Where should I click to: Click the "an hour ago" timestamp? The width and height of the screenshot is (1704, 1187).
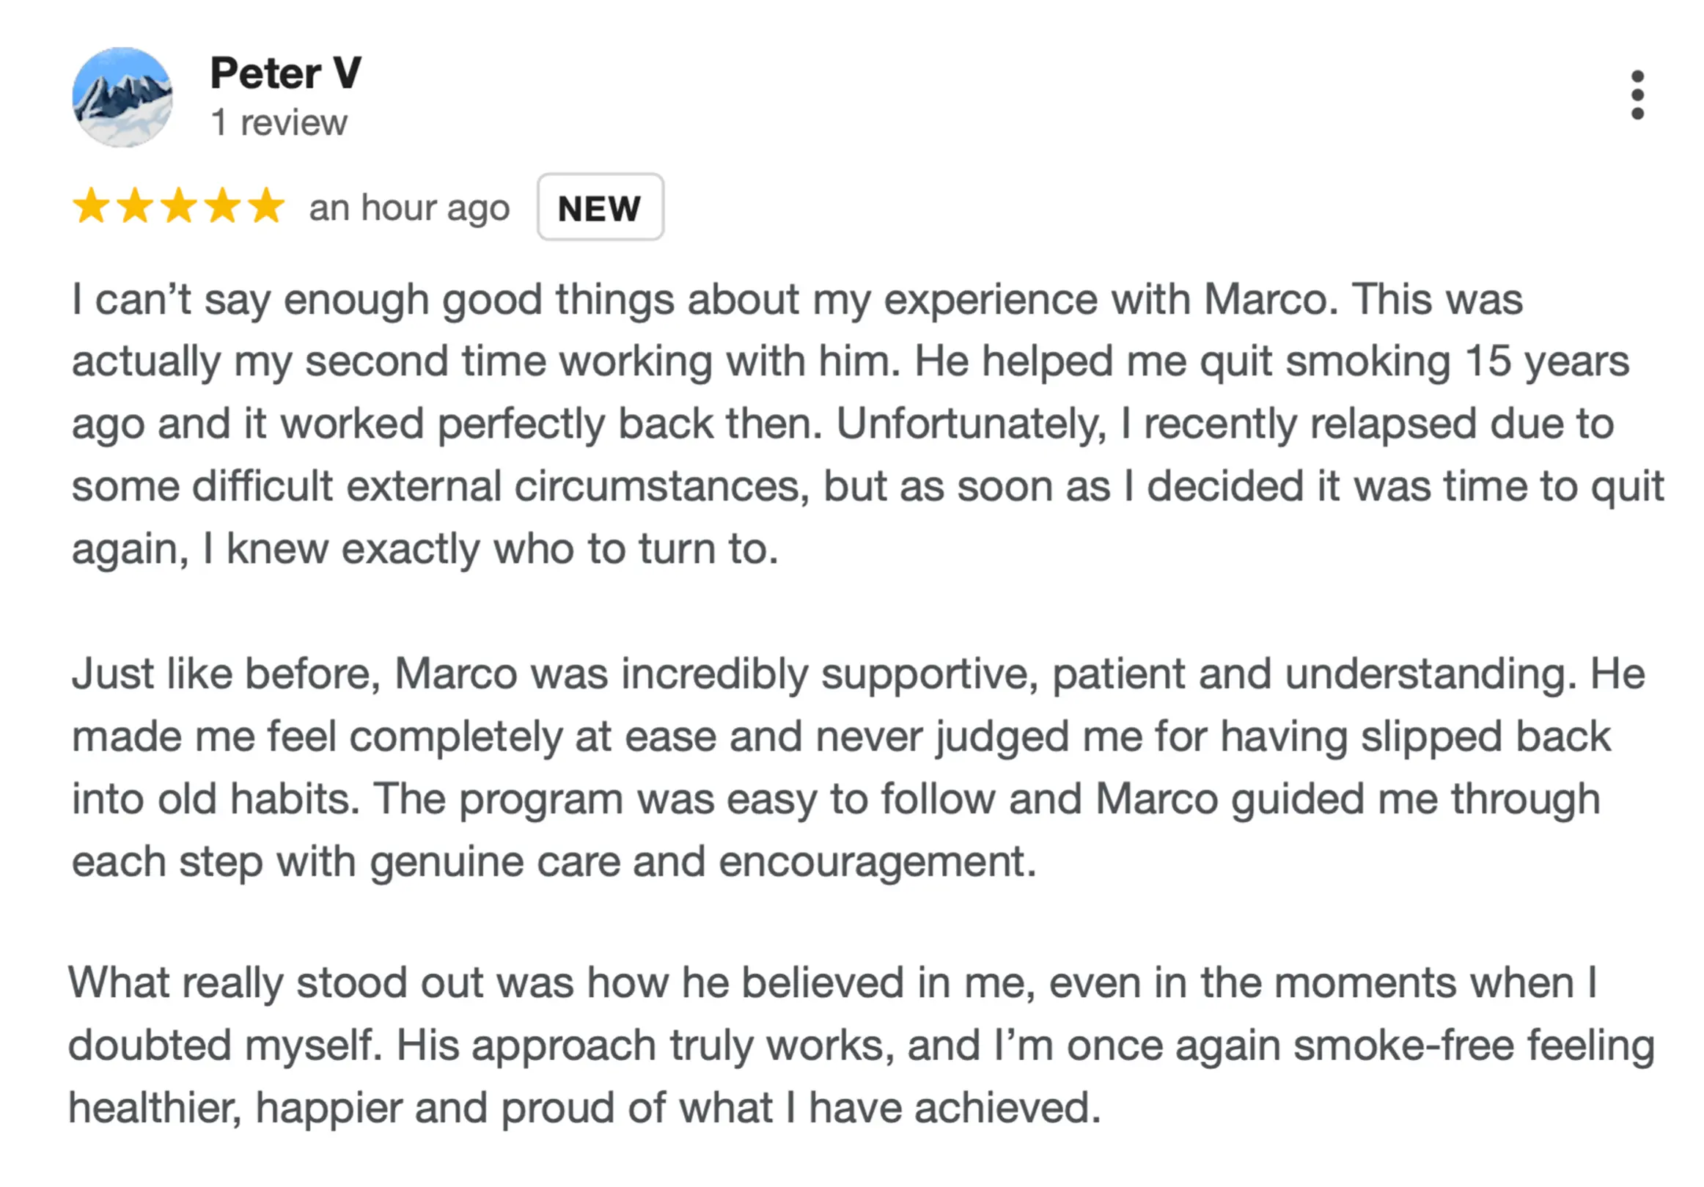tap(409, 208)
